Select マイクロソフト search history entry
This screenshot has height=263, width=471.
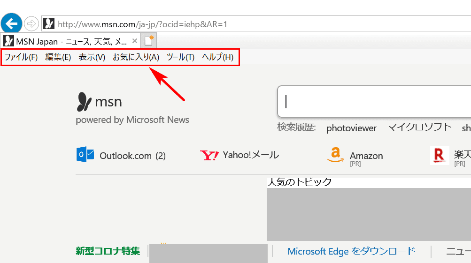pos(419,127)
